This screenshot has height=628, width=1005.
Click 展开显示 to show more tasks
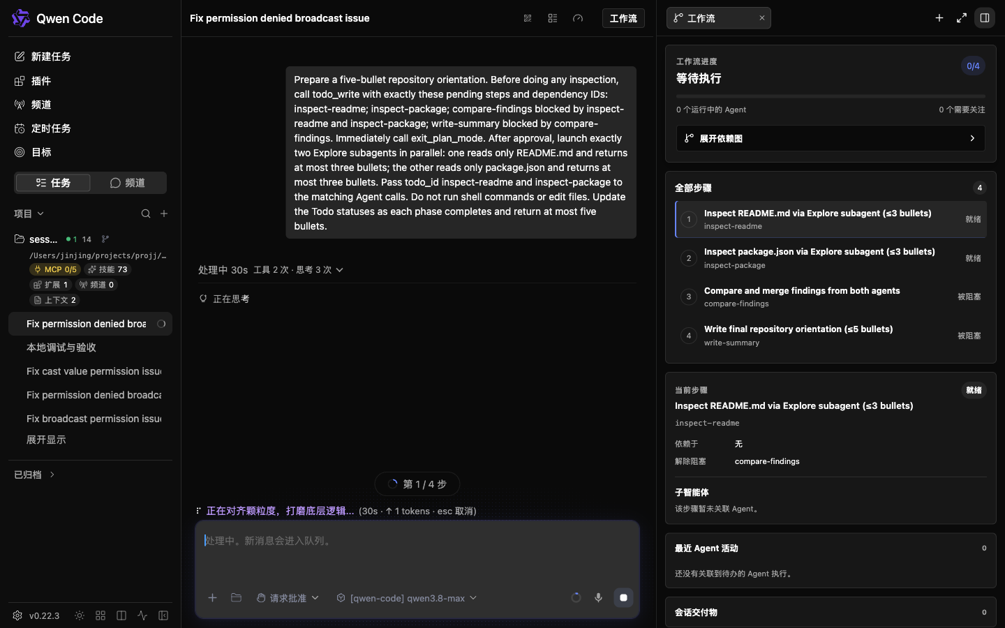(x=46, y=440)
